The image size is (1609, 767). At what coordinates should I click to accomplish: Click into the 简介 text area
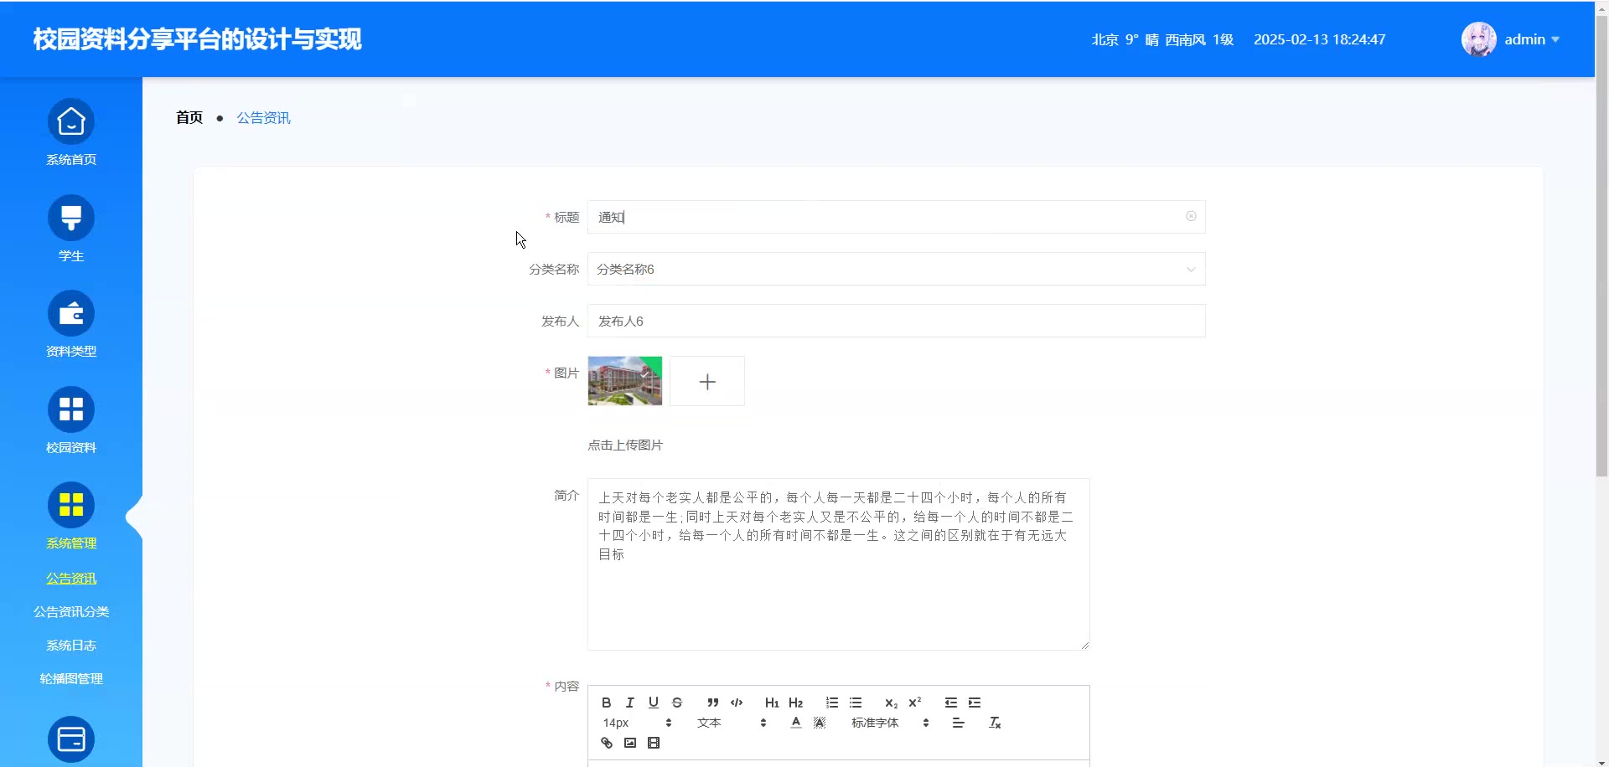click(838, 564)
